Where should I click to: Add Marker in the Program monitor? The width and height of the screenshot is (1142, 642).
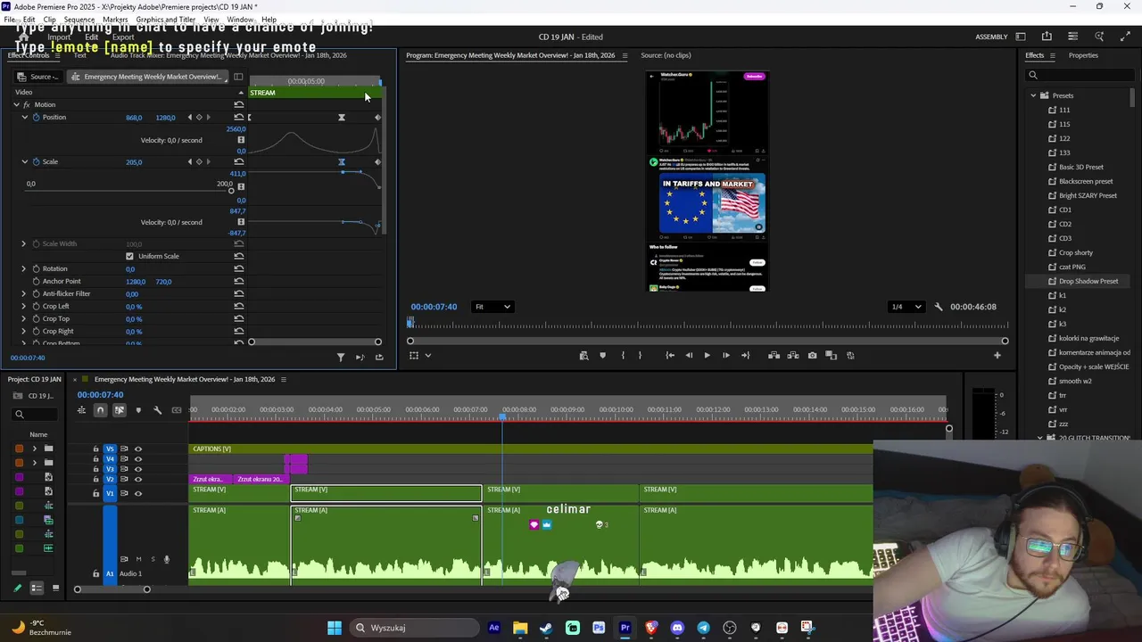pyautogui.click(x=602, y=356)
